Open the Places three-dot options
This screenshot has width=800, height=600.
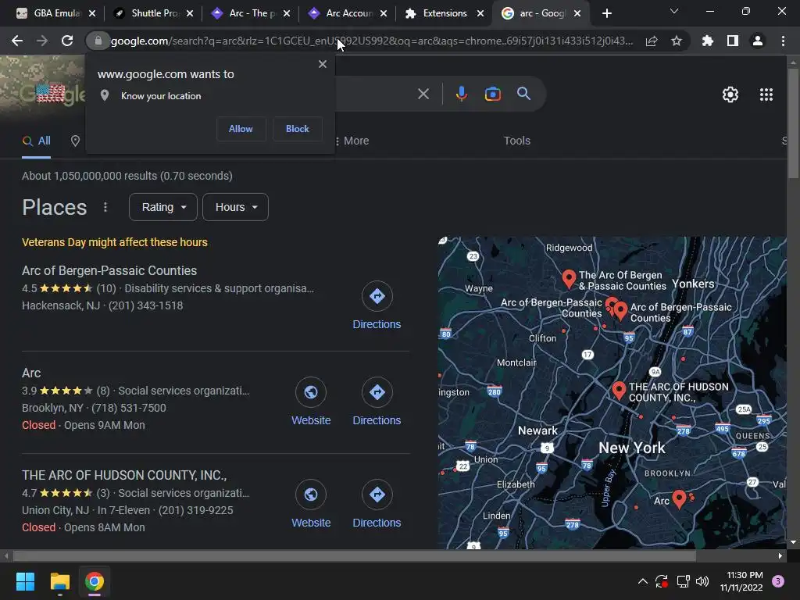[105, 207]
